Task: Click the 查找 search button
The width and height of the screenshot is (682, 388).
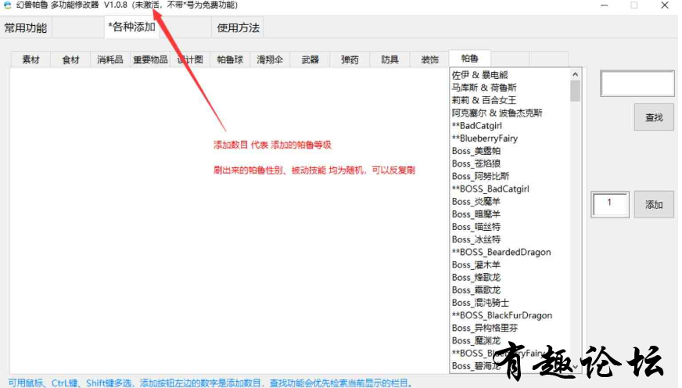Action: tap(654, 117)
